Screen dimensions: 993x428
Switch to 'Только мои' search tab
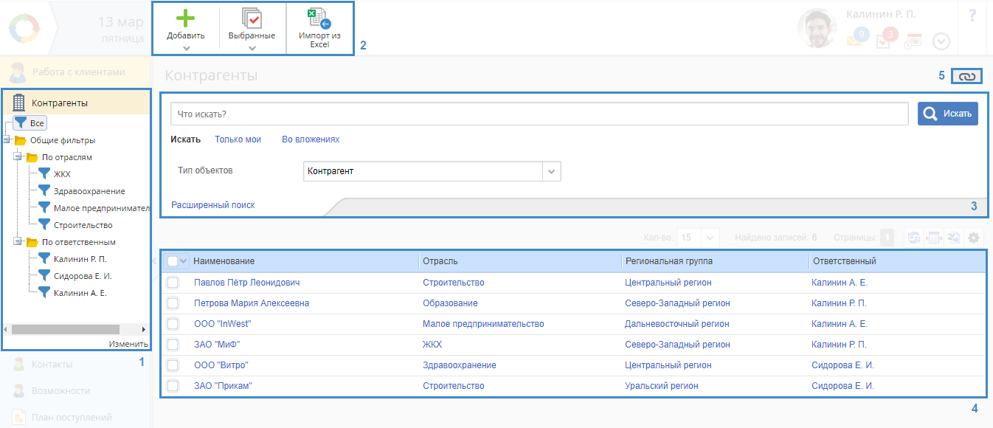(238, 139)
